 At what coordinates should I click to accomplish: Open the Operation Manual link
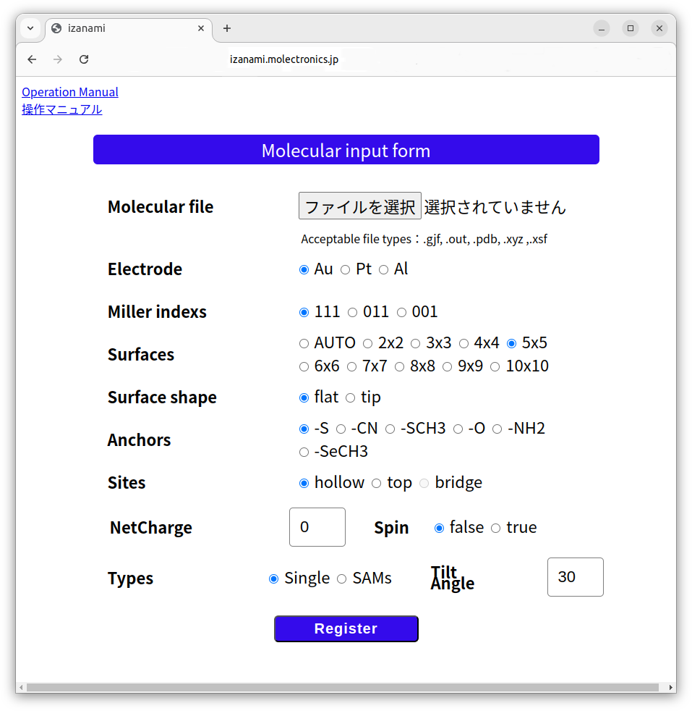tap(70, 92)
